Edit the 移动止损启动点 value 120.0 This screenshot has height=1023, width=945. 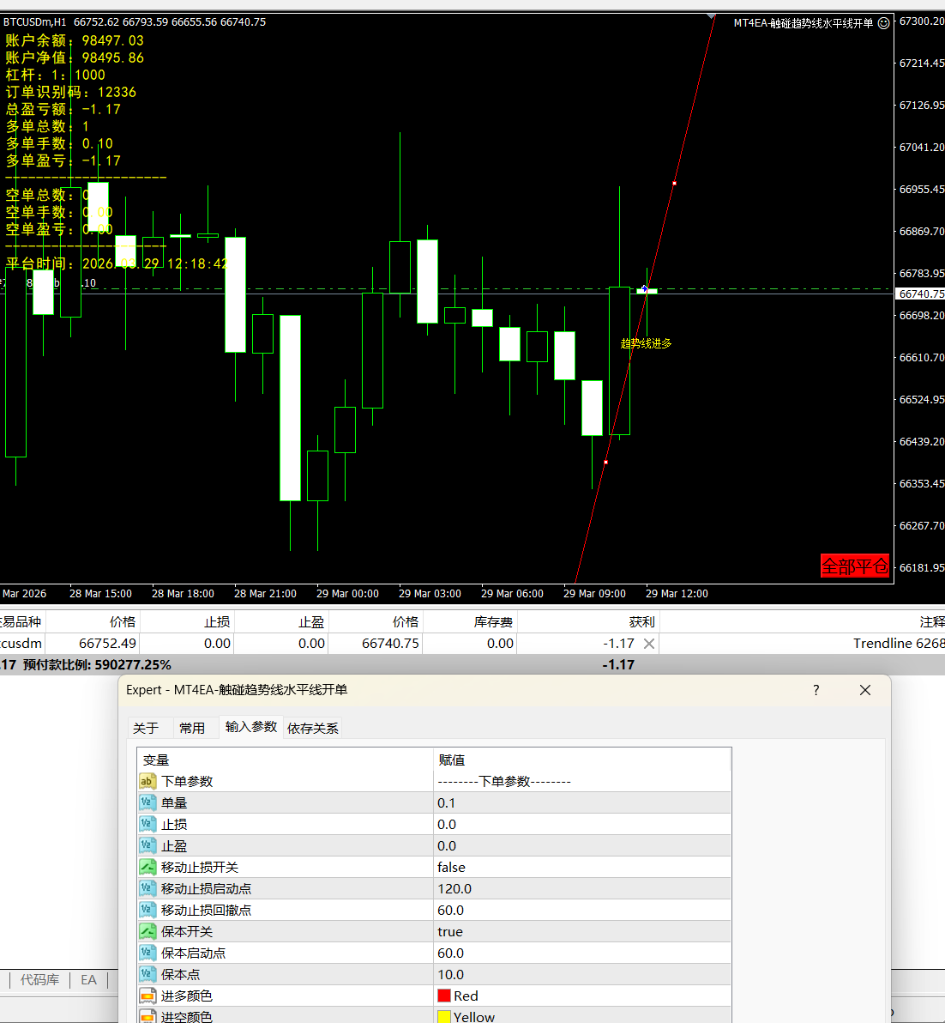[454, 889]
